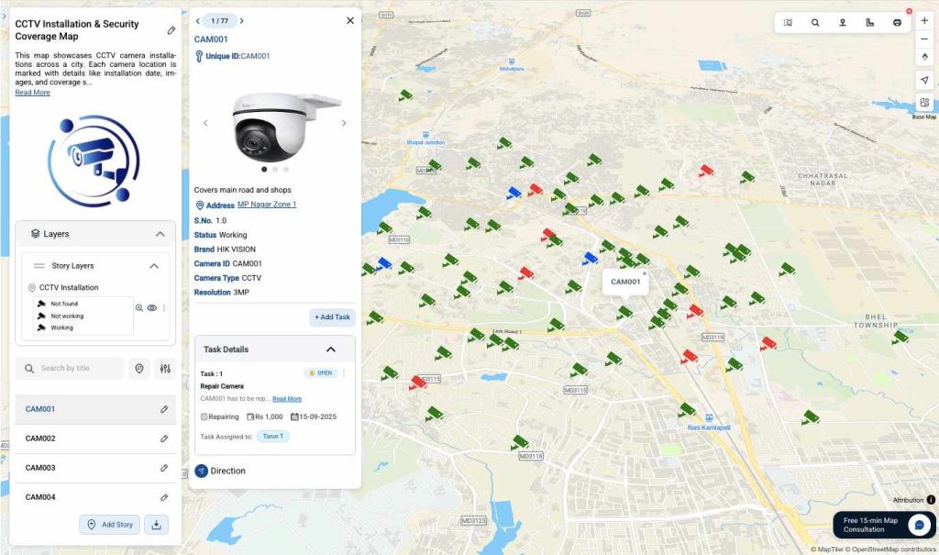This screenshot has width=939, height=555.
Task: Select the measure ruler tool
Action: pyautogui.click(x=869, y=23)
